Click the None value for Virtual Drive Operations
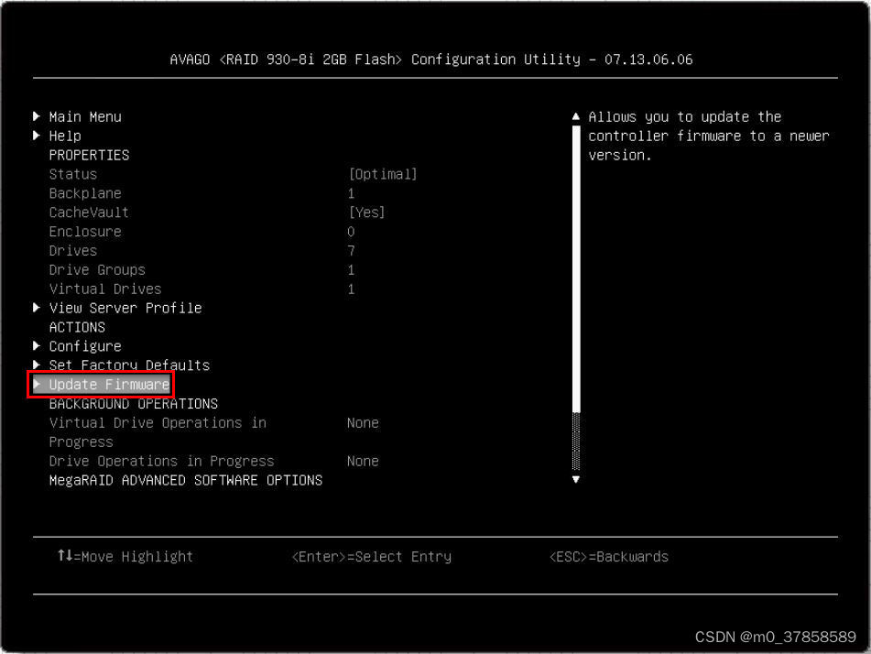871x654 pixels. [363, 423]
